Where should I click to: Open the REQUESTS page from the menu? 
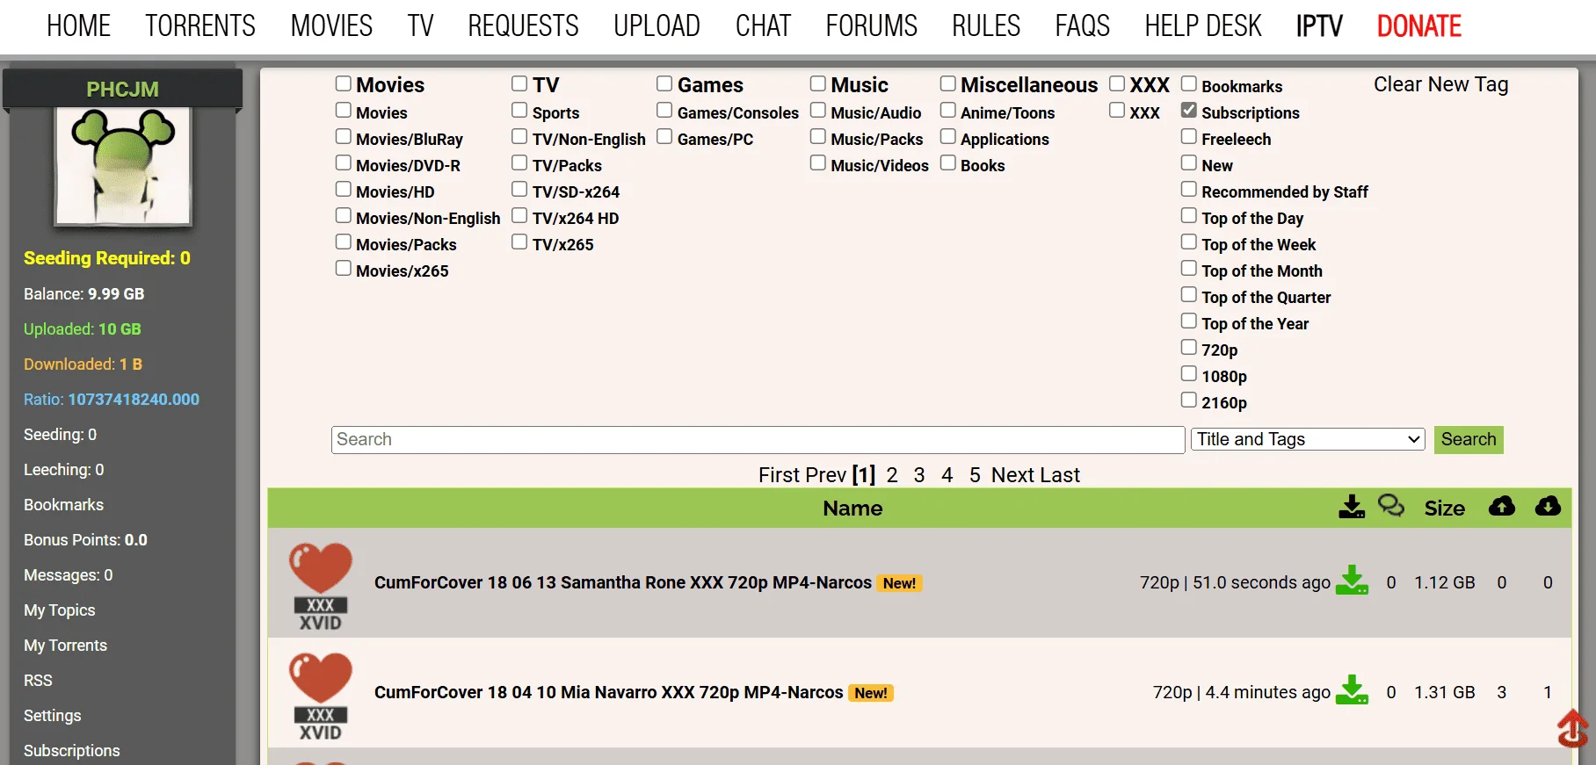click(523, 26)
